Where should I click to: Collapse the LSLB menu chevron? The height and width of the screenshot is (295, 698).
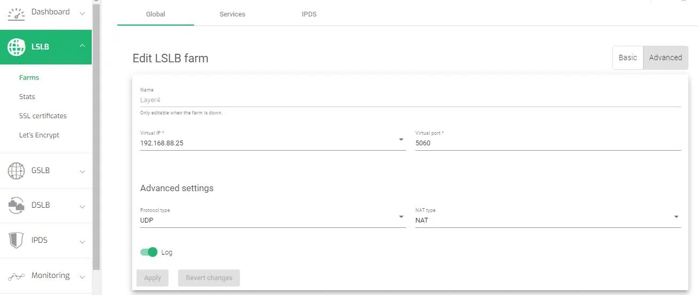pos(82,46)
